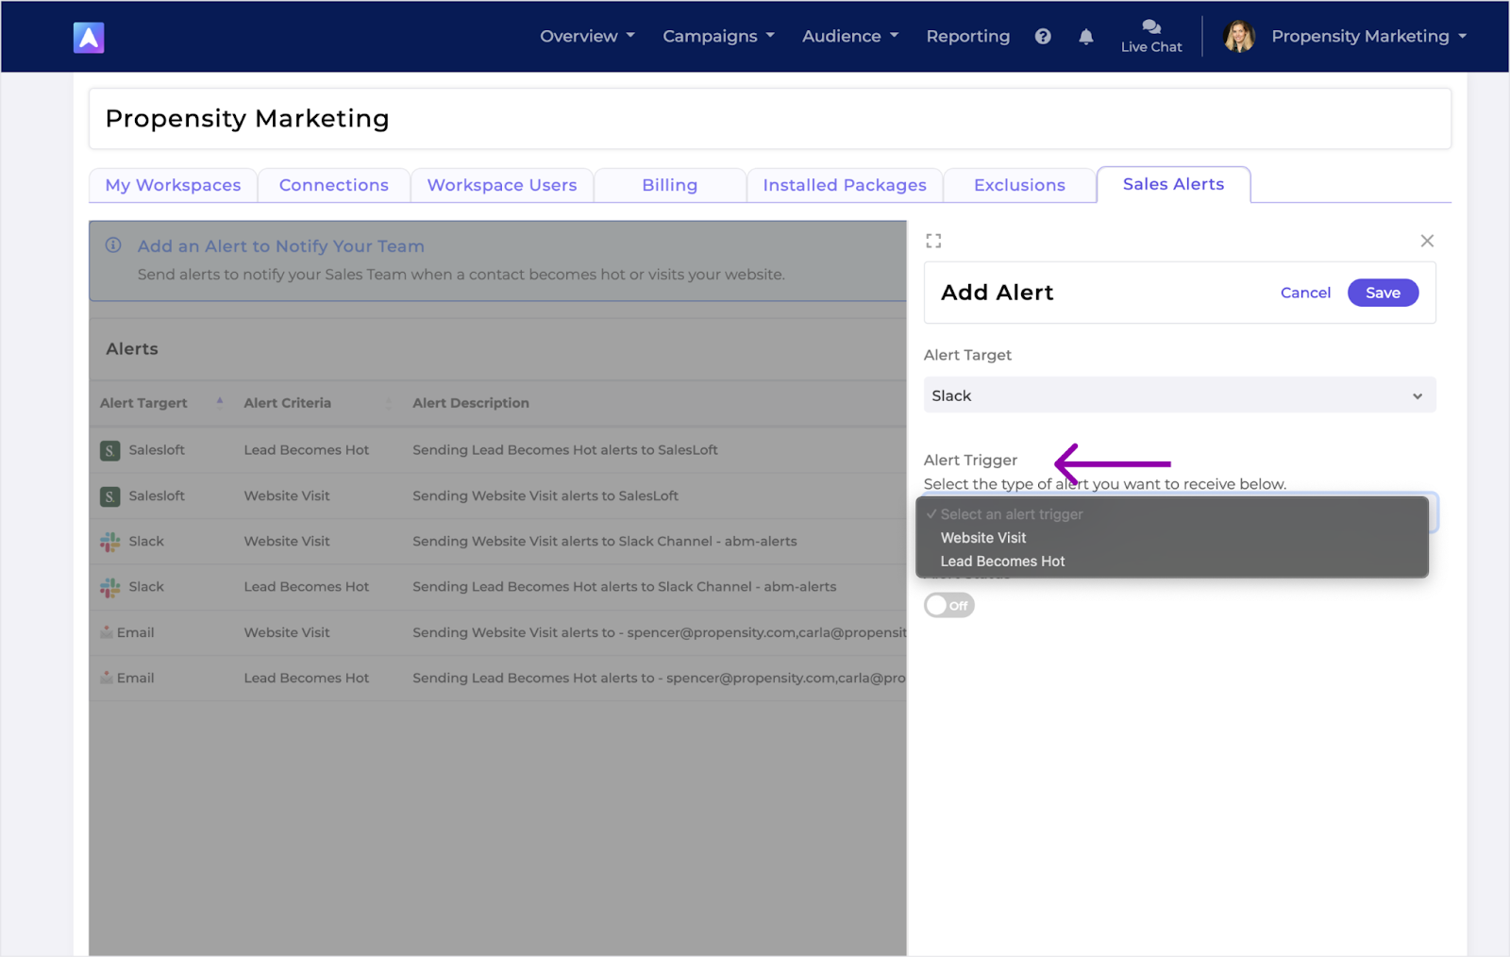1510x957 pixels.
Task: Switch to Connections tab
Action: [334, 185]
